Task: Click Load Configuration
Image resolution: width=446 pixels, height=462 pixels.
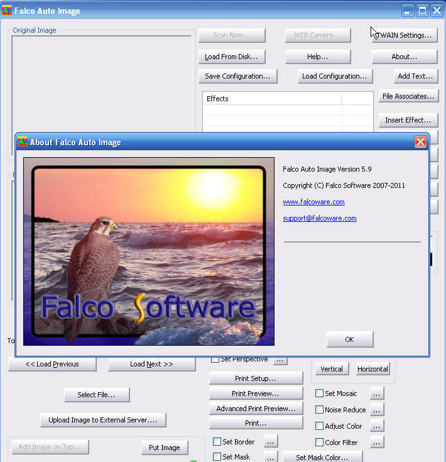Action: (x=335, y=76)
